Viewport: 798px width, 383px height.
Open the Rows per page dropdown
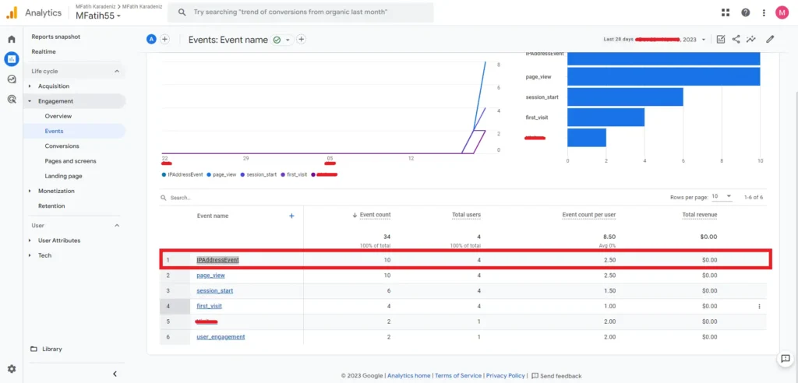(722, 197)
